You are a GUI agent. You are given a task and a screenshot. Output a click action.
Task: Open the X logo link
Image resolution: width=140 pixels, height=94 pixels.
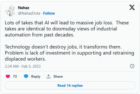tap(132, 8)
